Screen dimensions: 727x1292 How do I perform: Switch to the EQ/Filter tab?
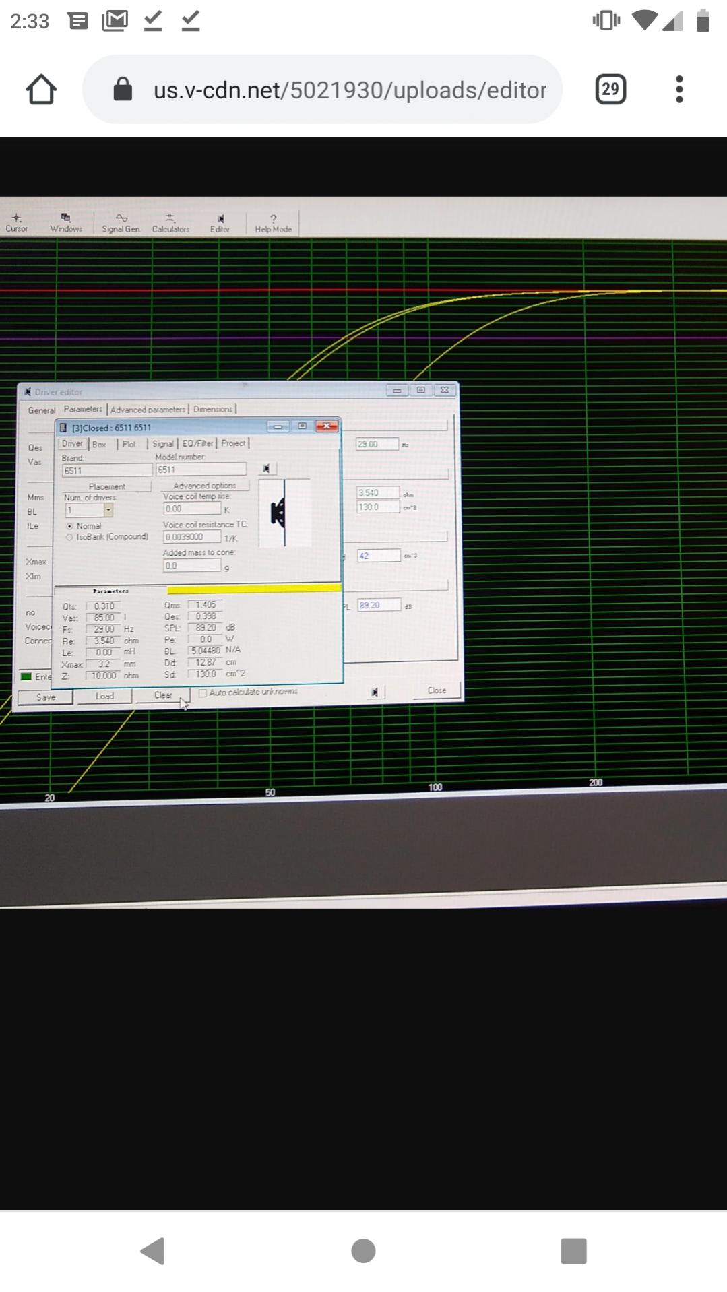tap(198, 443)
